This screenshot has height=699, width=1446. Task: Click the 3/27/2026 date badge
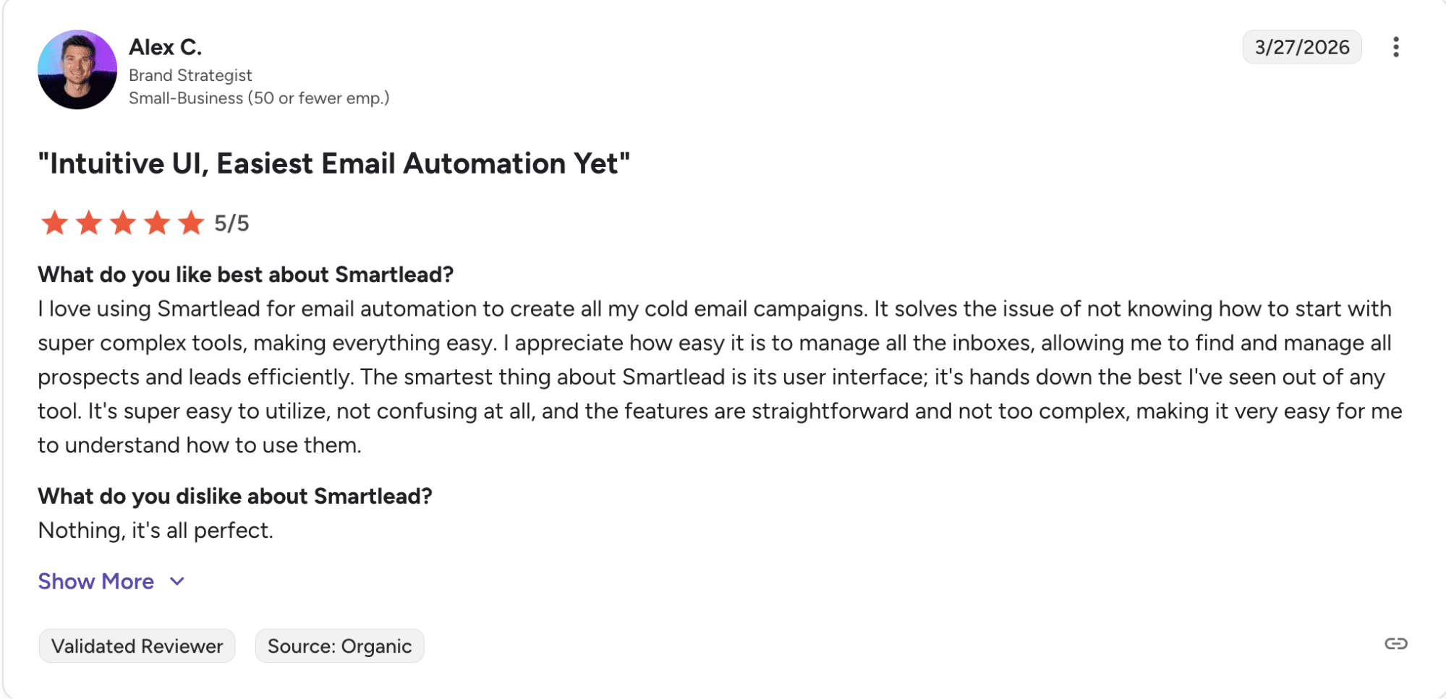click(1301, 47)
